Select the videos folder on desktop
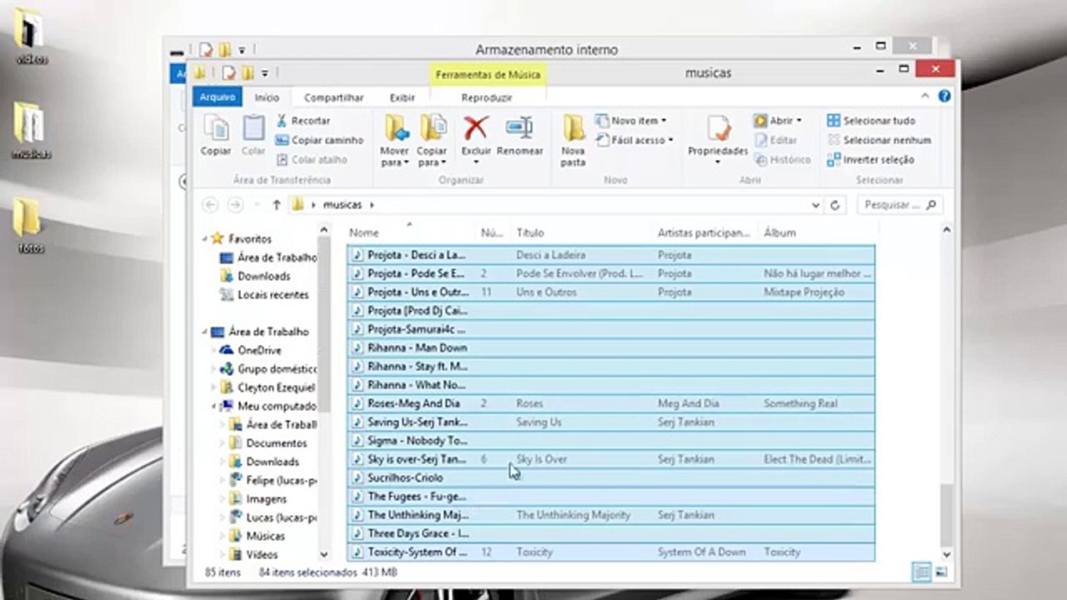The height and width of the screenshot is (600, 1067). click(31, 36)
